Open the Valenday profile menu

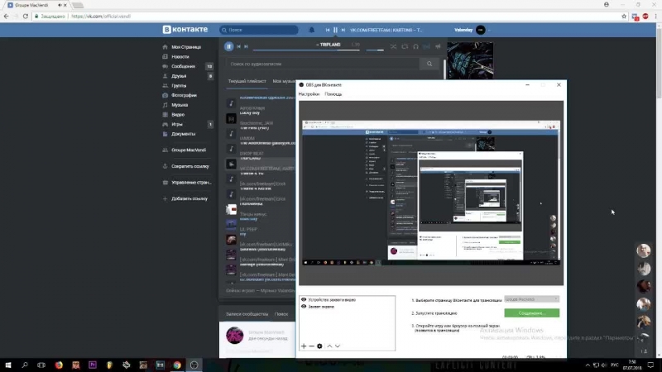click(x=472, y=30)
